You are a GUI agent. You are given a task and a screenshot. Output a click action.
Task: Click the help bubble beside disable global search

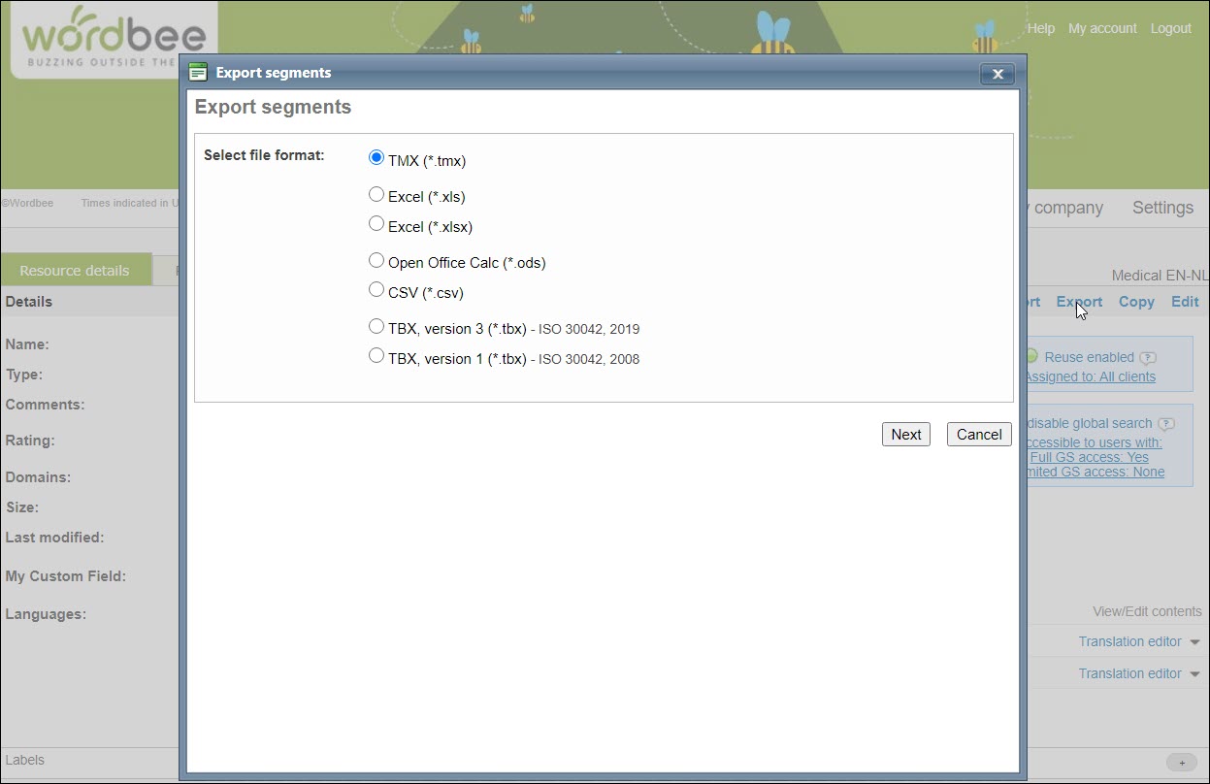pos(1166,424)
